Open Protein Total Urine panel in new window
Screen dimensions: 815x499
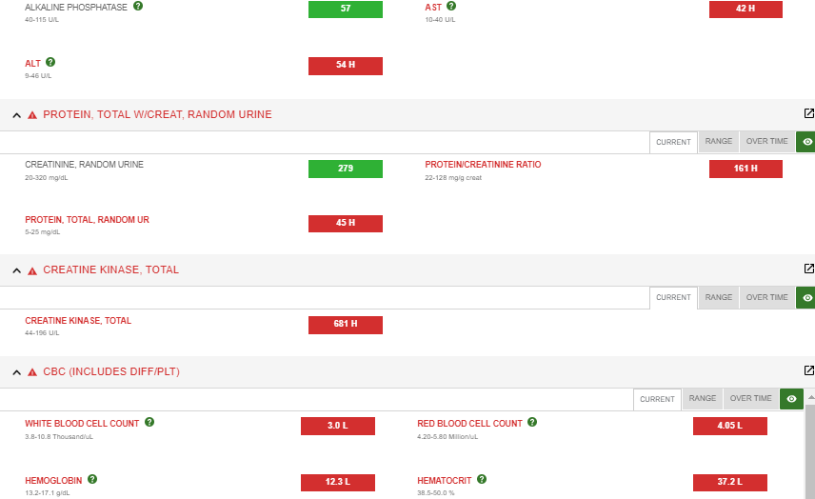808,113
